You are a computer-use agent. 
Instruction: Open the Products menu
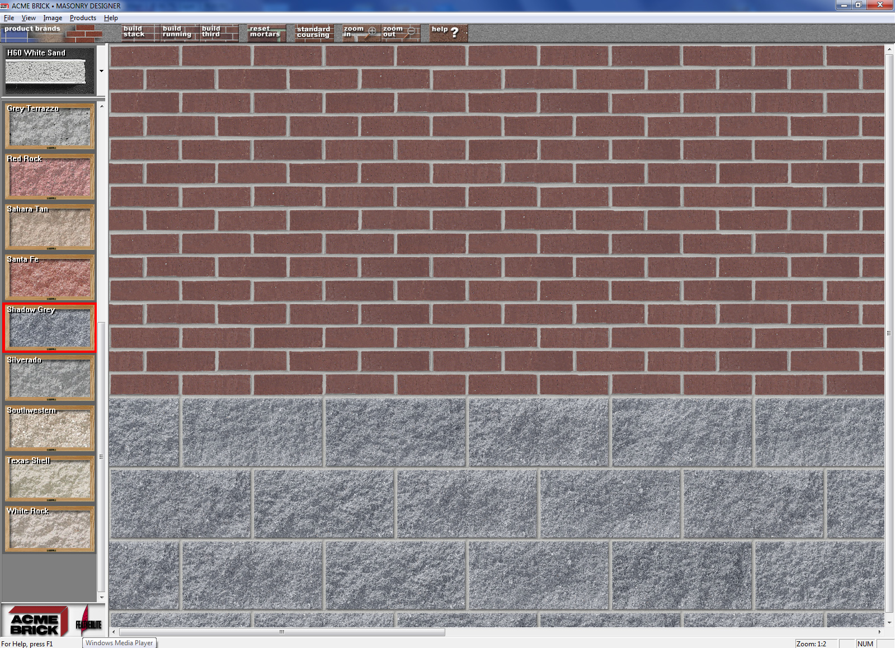click(83, 18)
